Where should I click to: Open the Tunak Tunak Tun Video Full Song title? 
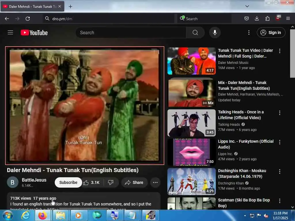[x=245, y=53]
